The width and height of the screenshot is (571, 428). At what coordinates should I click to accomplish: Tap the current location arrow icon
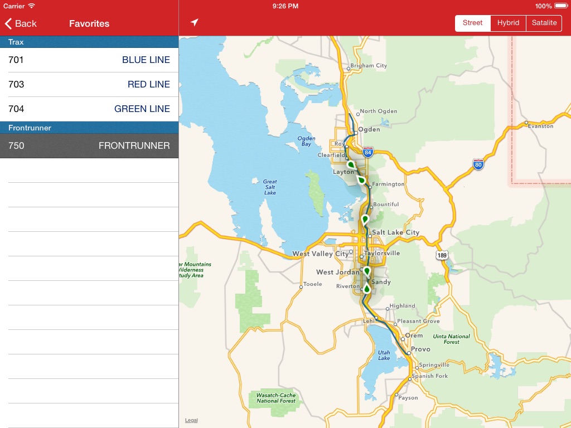click(x=194, y=23)
